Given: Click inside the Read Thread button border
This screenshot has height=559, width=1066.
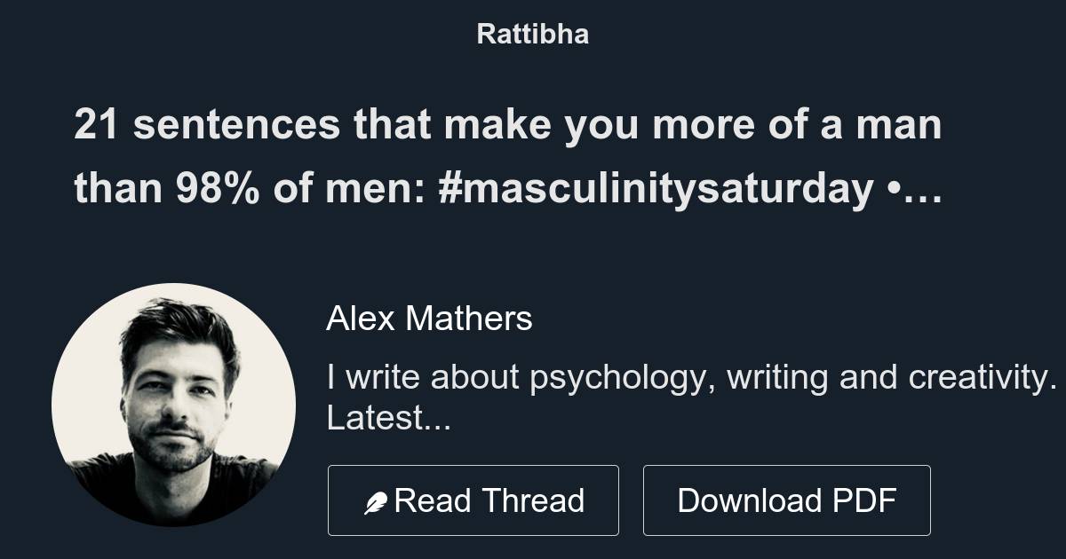Looking at the screenshot, I should pyautogui.click(x=473, y=500).
